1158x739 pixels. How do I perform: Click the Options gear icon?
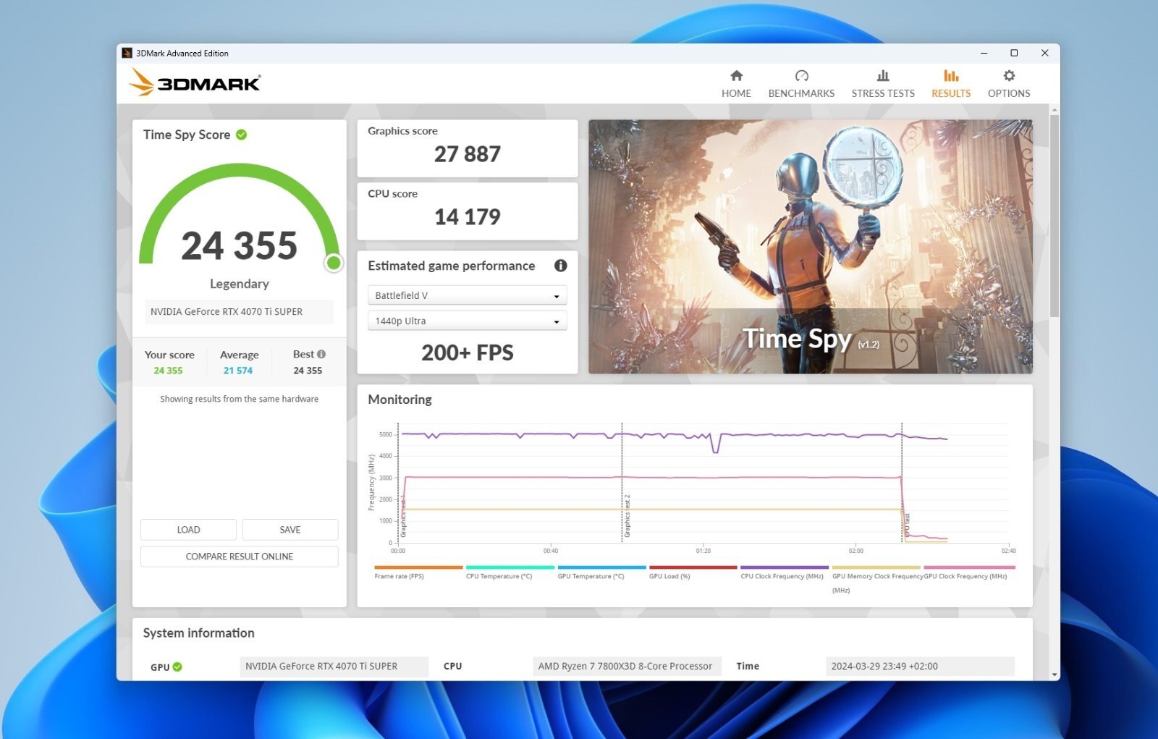[1009, 75]
